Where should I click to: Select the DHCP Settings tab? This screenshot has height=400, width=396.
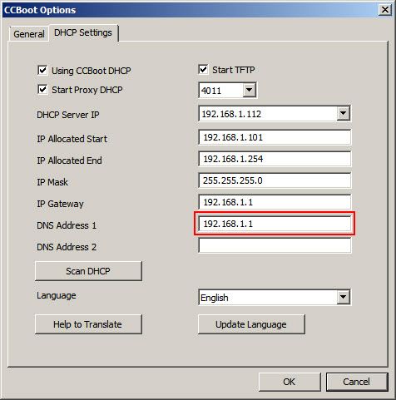(x=83, y=32)
